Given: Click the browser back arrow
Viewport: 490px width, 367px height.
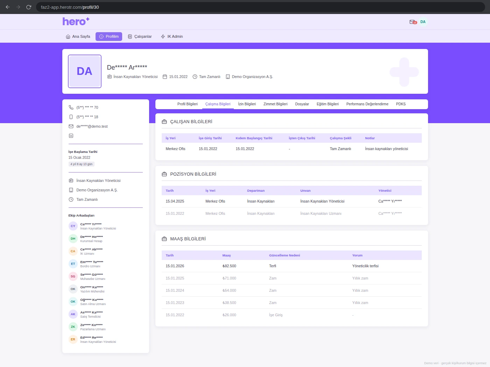Looking at the screenshot, I should (x=8, y=7).
